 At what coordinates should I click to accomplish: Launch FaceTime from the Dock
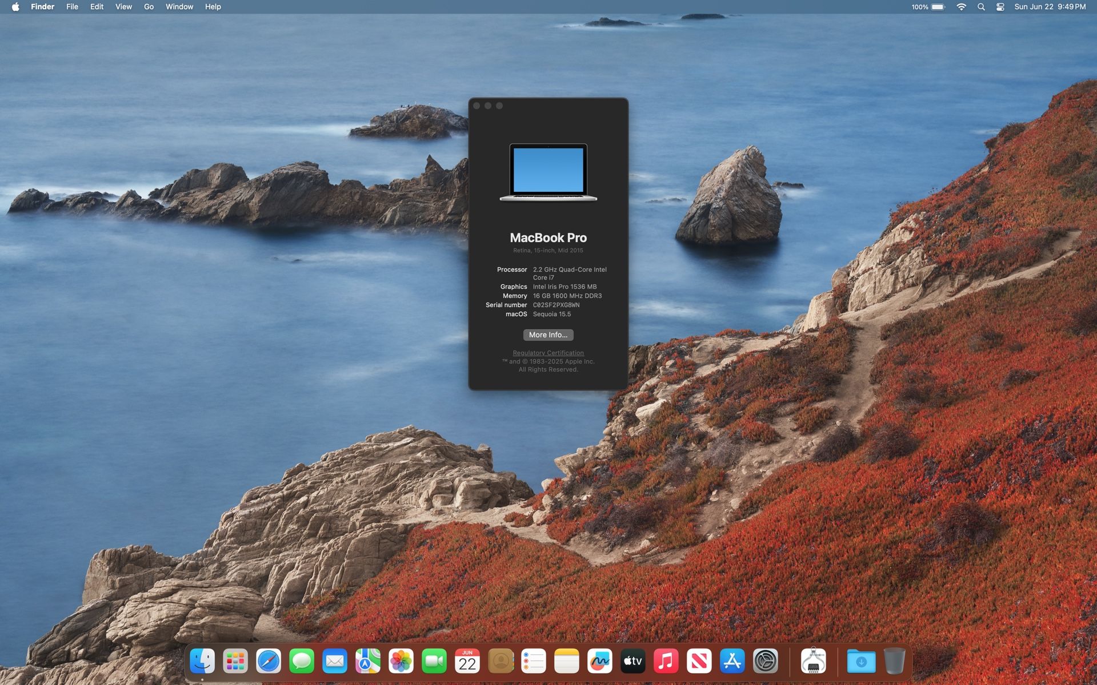(434, 661)
